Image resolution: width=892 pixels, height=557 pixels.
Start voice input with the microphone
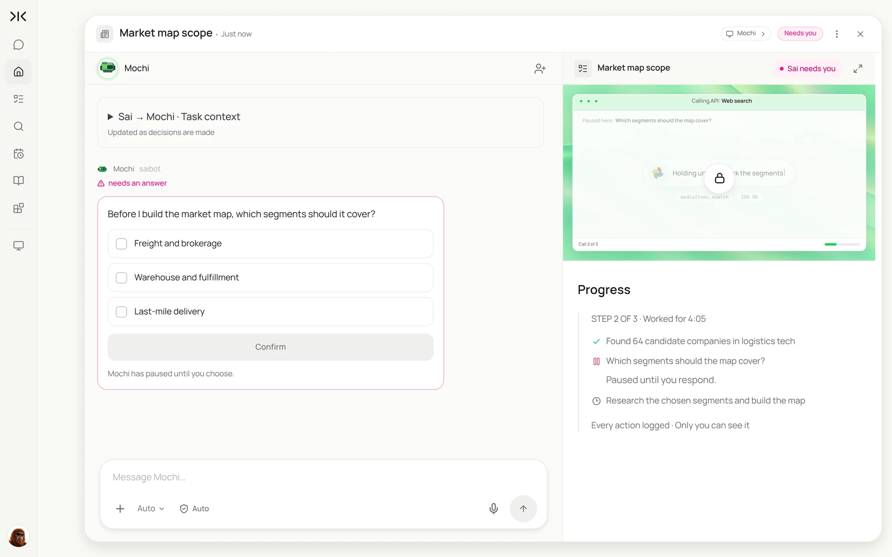[493, 509]
